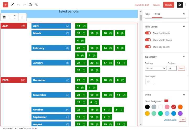This screenshot has width=189, height=130.
Task: Switch off the Show Day Counts toggle
Action: coord(148,47)
